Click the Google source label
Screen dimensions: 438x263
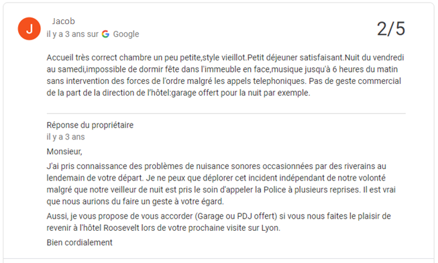tap(126, 34)
